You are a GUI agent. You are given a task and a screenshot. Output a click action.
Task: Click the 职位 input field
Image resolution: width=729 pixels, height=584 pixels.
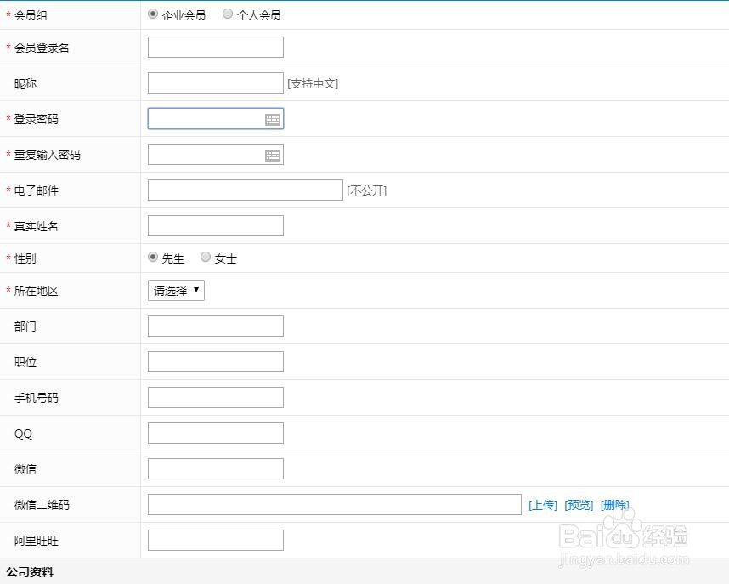215,362
